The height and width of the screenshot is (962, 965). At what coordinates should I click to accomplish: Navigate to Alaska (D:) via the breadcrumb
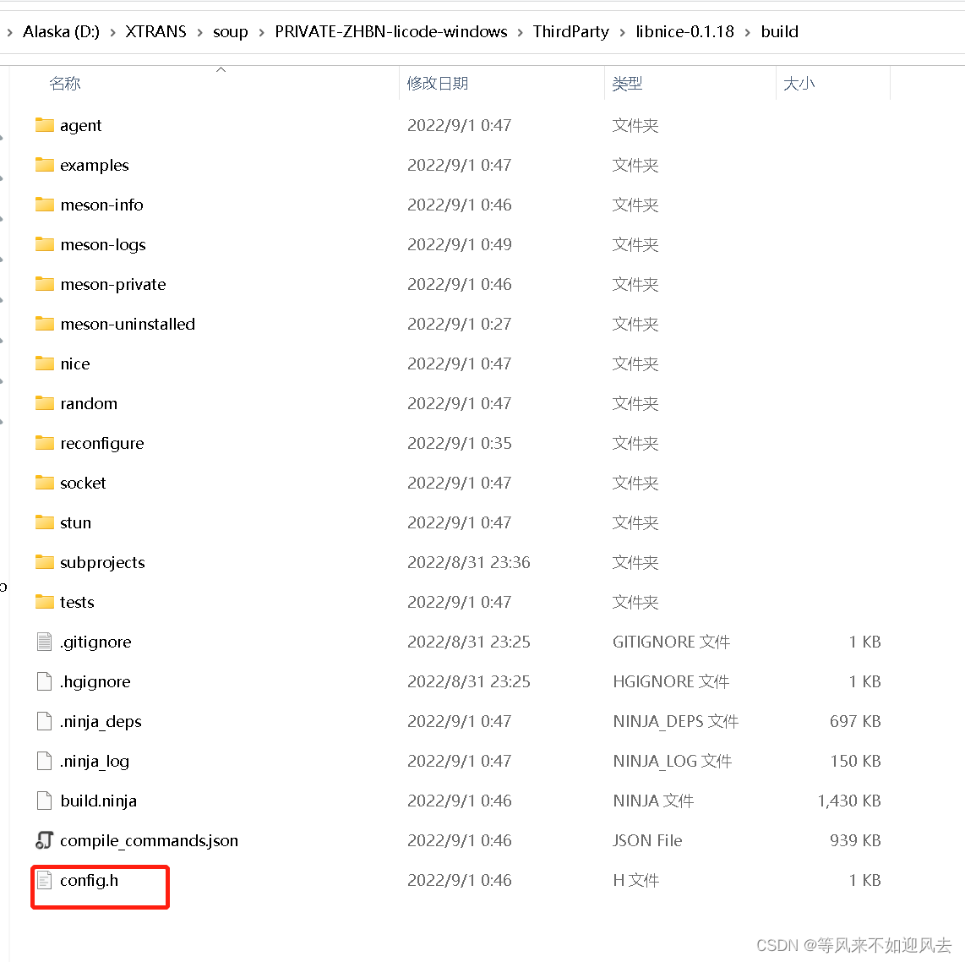pos(61,31)
